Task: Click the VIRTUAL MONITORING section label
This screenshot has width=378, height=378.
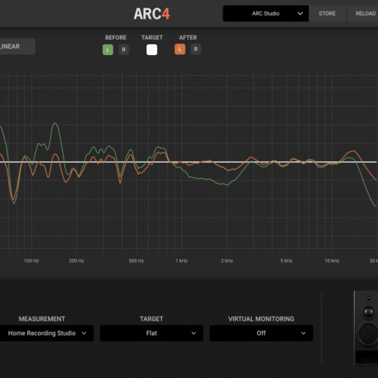Action: tap(261, 319)
